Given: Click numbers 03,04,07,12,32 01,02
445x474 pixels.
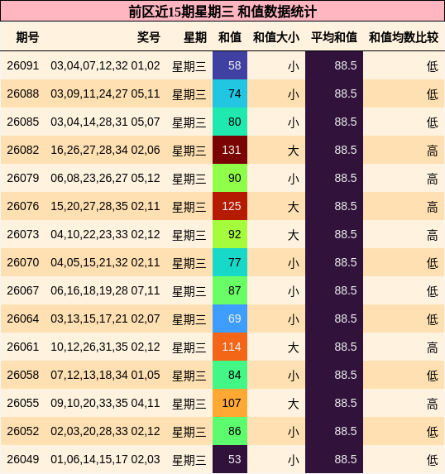Looking at the screenshot, I should pos(105,65).
